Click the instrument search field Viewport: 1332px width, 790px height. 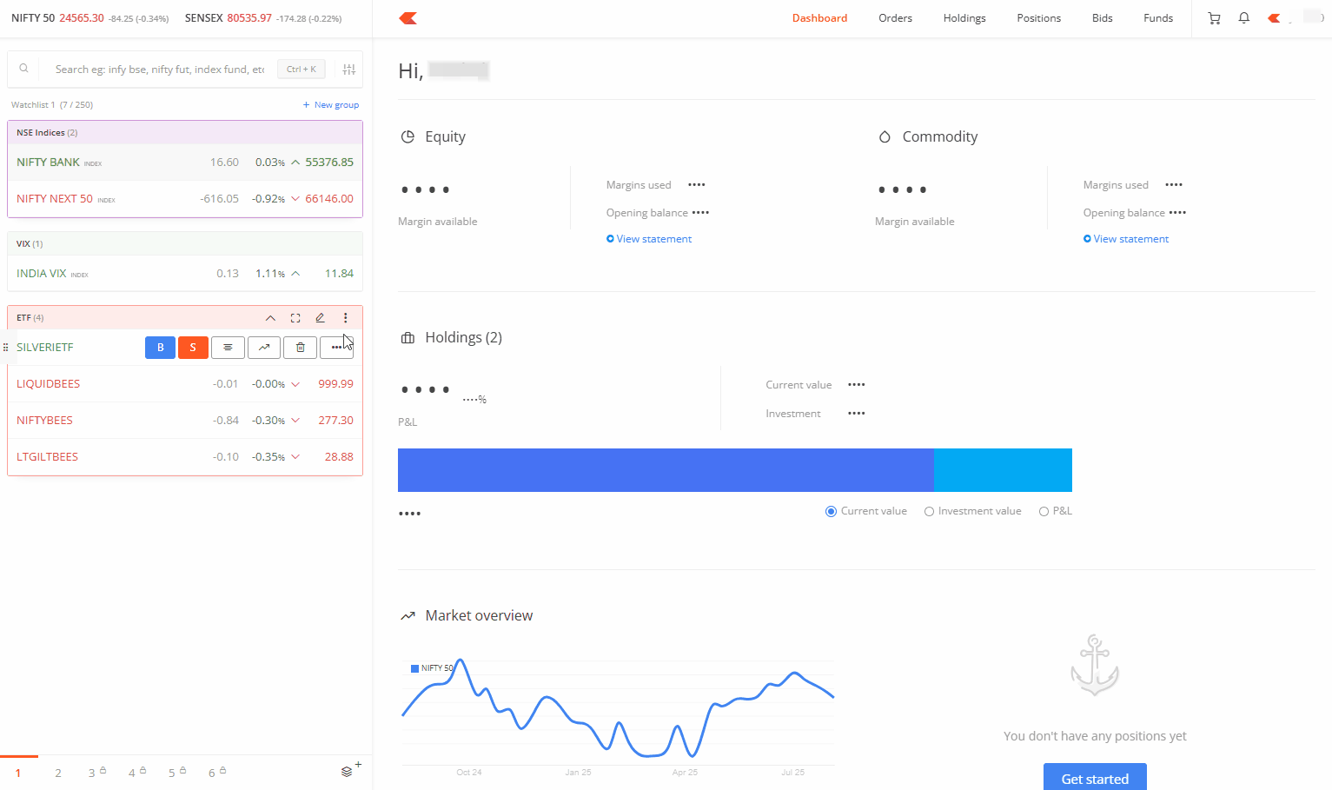point(159,70)
